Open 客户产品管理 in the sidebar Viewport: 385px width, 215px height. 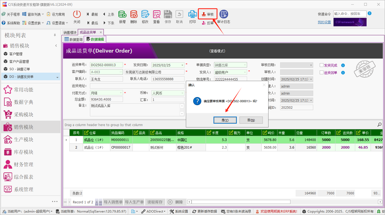[x=19, y=62]
